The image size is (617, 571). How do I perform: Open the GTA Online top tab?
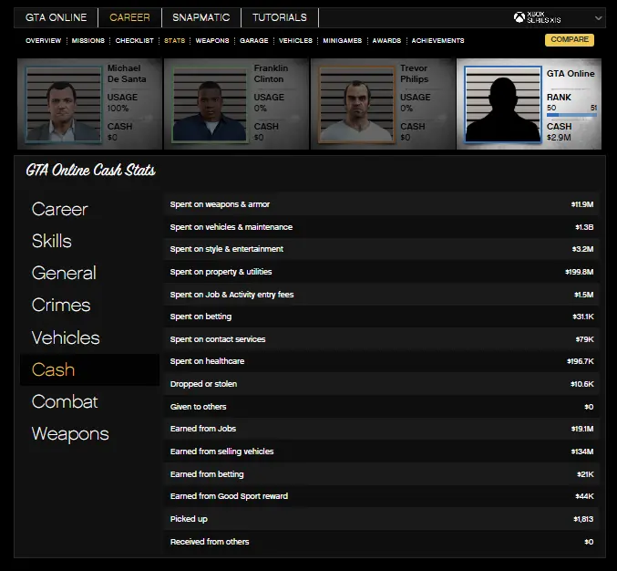click(57, 17)
